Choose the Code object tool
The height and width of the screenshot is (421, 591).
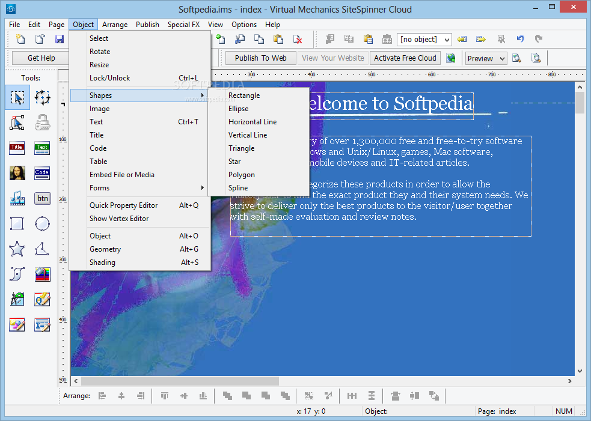click(x=42, y=173)
